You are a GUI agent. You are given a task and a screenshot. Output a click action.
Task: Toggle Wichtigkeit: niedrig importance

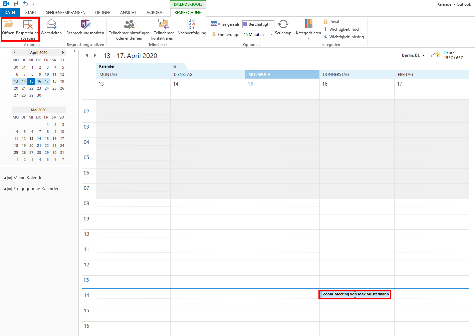[344, 37]
